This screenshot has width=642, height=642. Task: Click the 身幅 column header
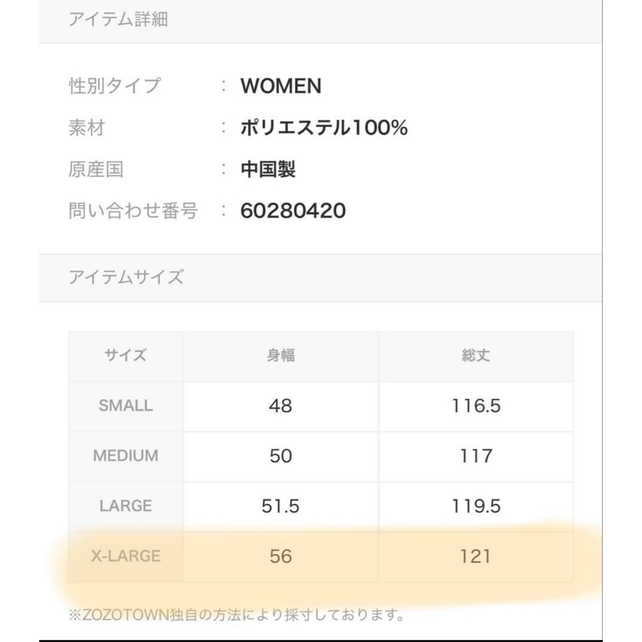281,355
